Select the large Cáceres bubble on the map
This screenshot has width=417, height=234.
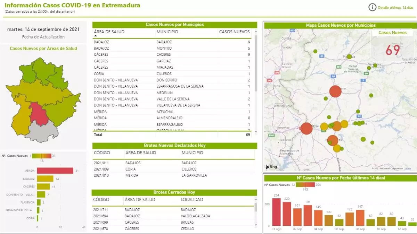[335, 92]
